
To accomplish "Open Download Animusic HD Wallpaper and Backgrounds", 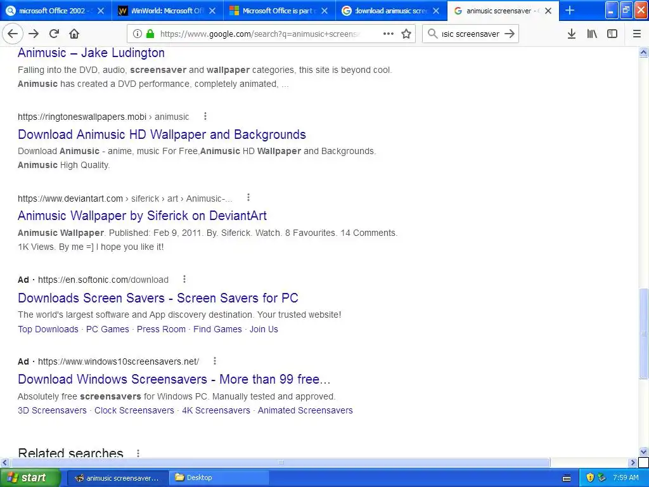I will (x=162, y=134).
